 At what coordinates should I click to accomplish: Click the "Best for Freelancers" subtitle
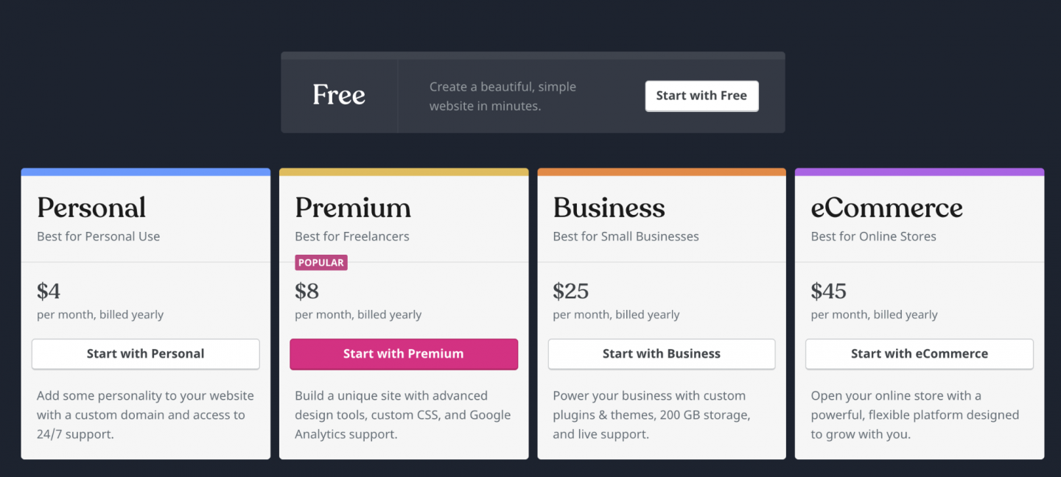pos(352,237)
